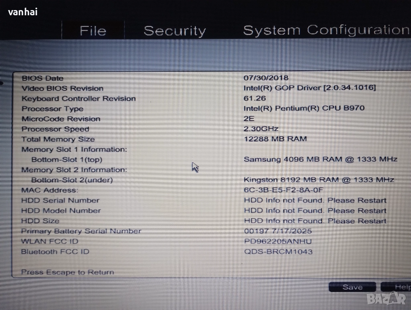Select the Processor Speed 2.30GHz value
411x310 pixels.
click(x=261, y=129)
